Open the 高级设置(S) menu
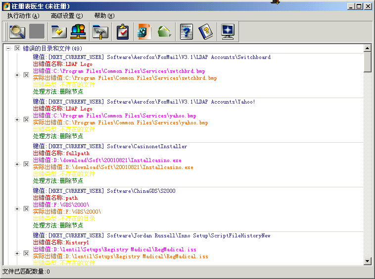 point(67,16)
